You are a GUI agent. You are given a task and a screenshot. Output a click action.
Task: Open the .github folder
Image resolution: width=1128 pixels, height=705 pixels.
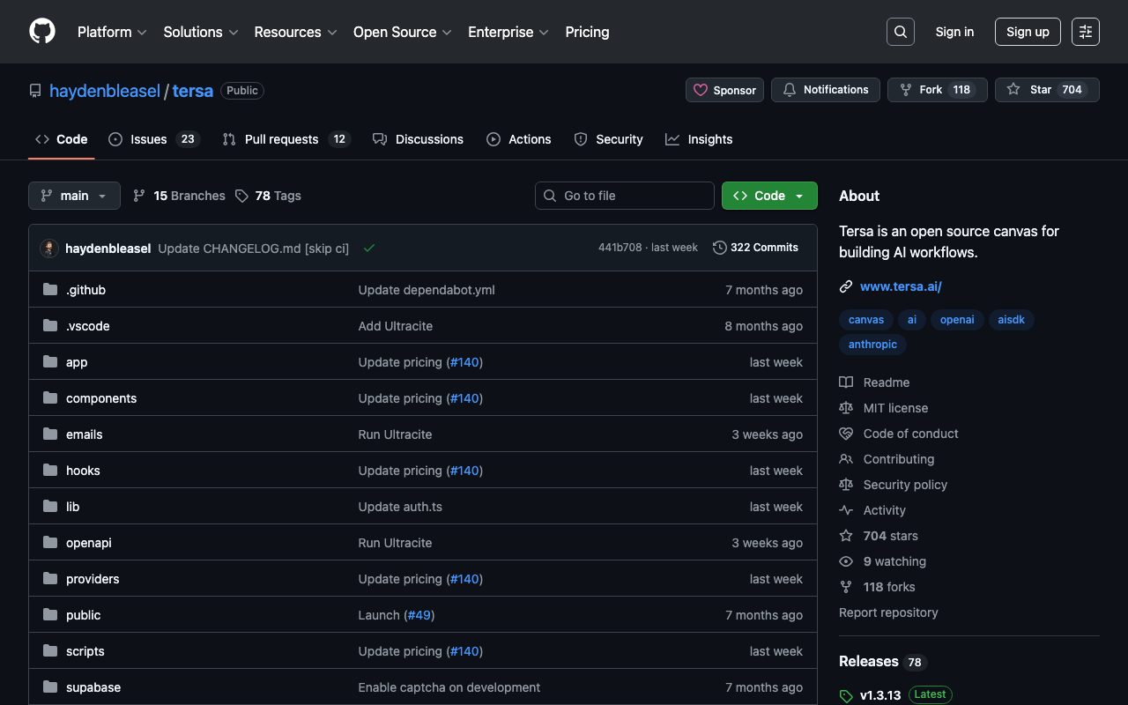(85, 290)
